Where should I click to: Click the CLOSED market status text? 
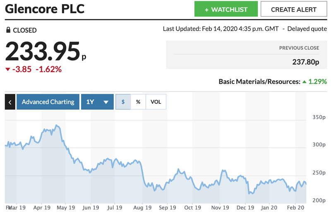[x=25, y=30]
